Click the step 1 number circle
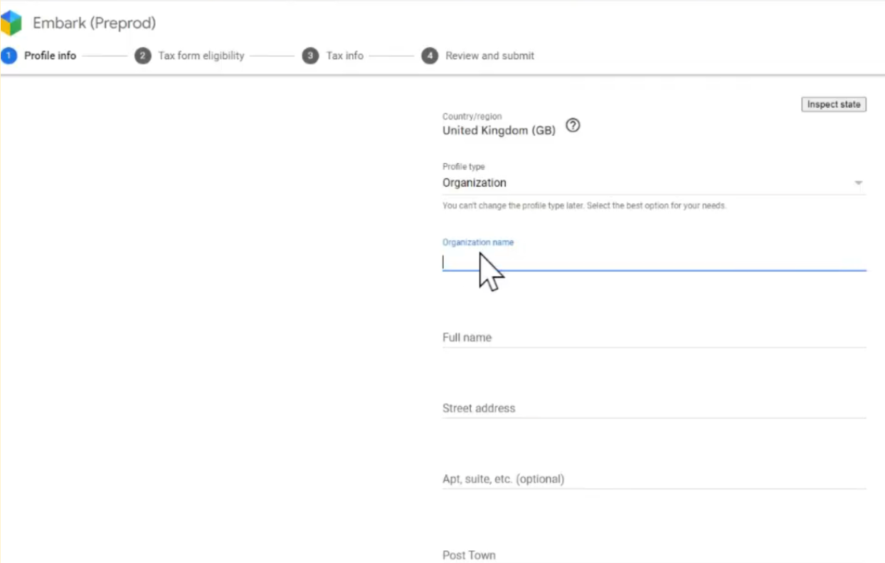Screen dimensions: 885x563 (9, 56)
